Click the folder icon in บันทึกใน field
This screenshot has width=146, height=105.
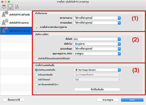coord(76,44)
